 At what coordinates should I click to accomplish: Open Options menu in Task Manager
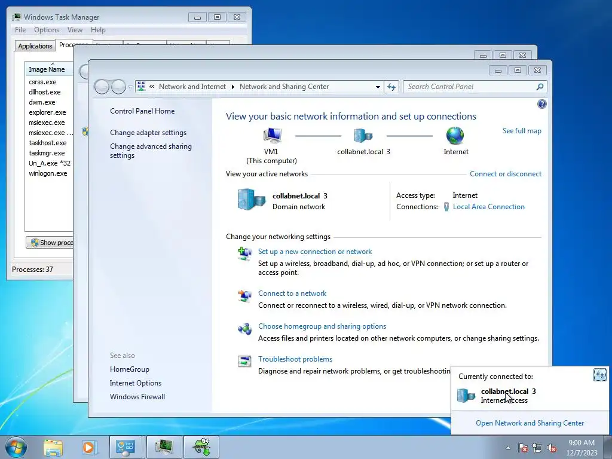[x=47, y=30]
